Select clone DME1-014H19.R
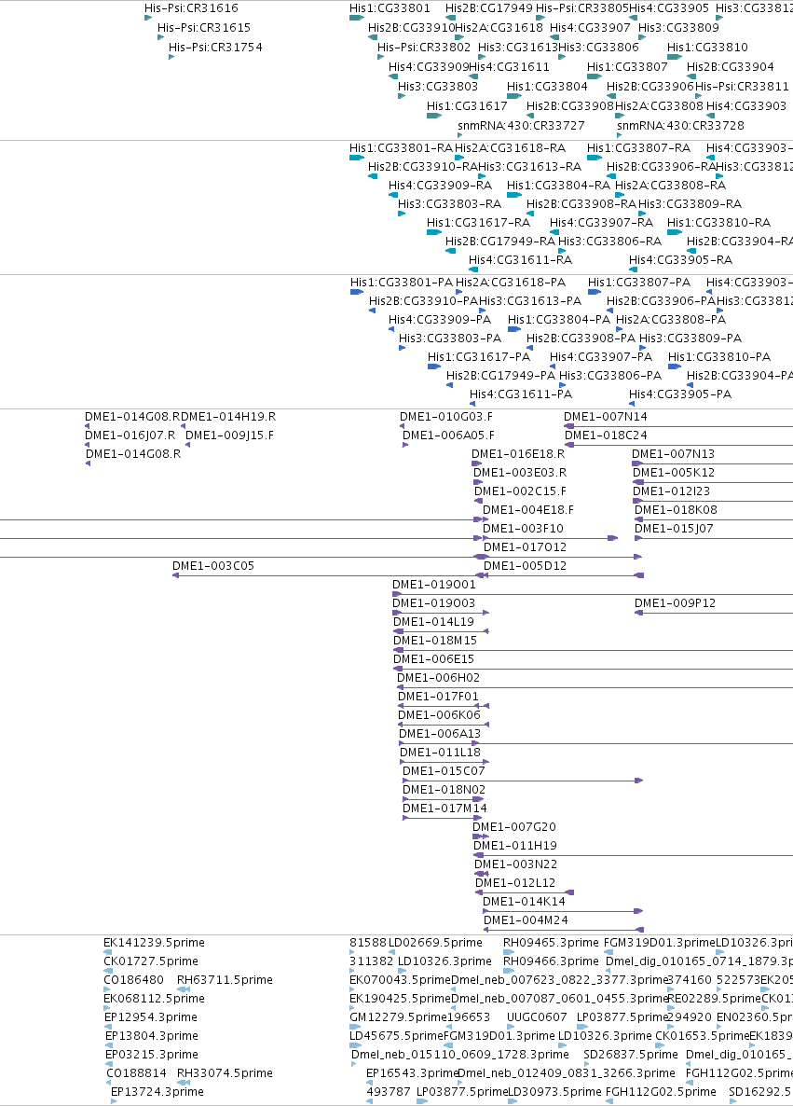The width and height of the screenshot is (793, 1106). (x=228, y=417)
